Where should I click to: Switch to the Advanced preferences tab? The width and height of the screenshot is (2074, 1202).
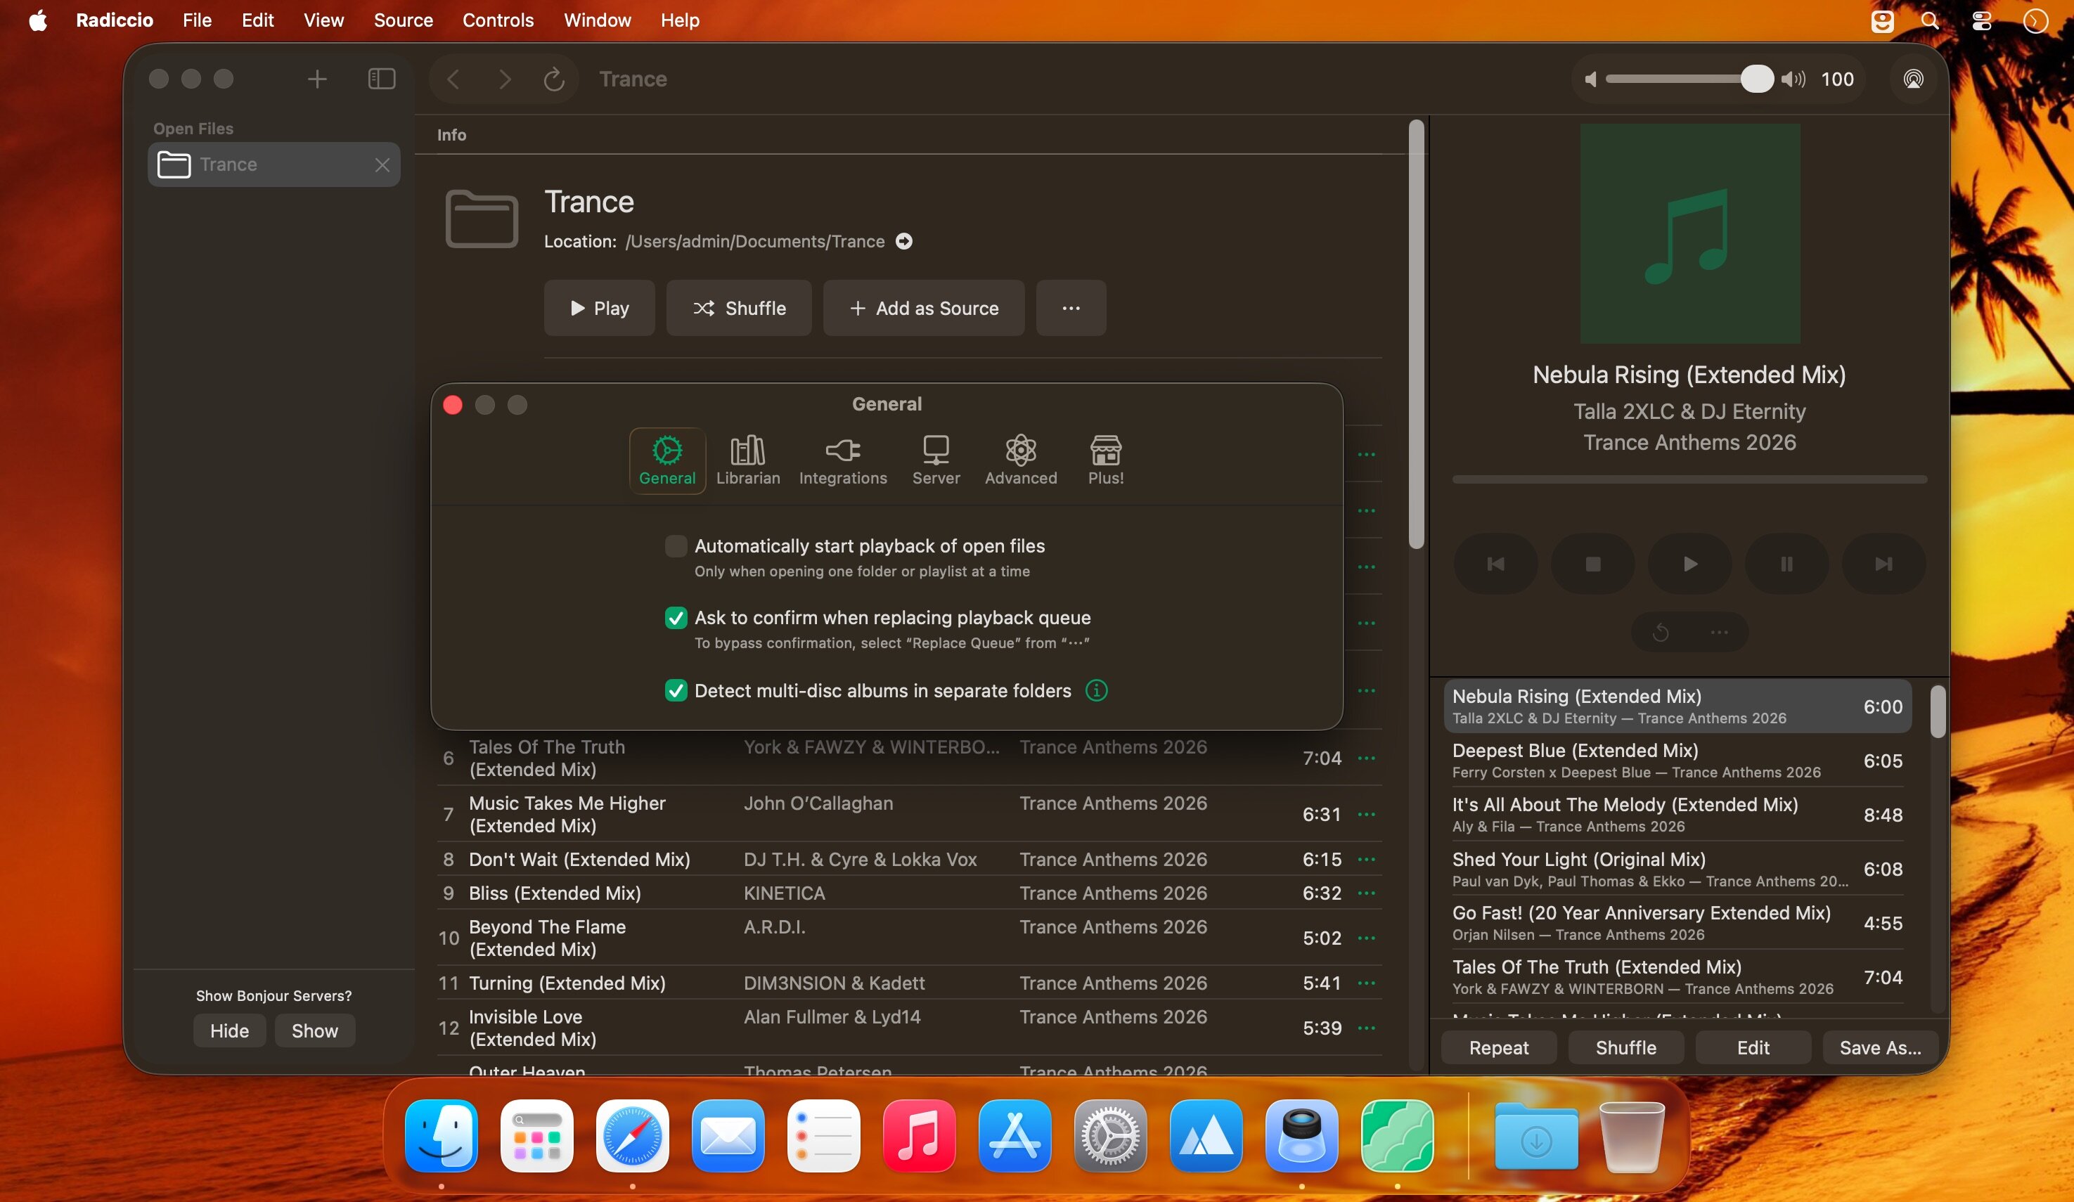1021,460
